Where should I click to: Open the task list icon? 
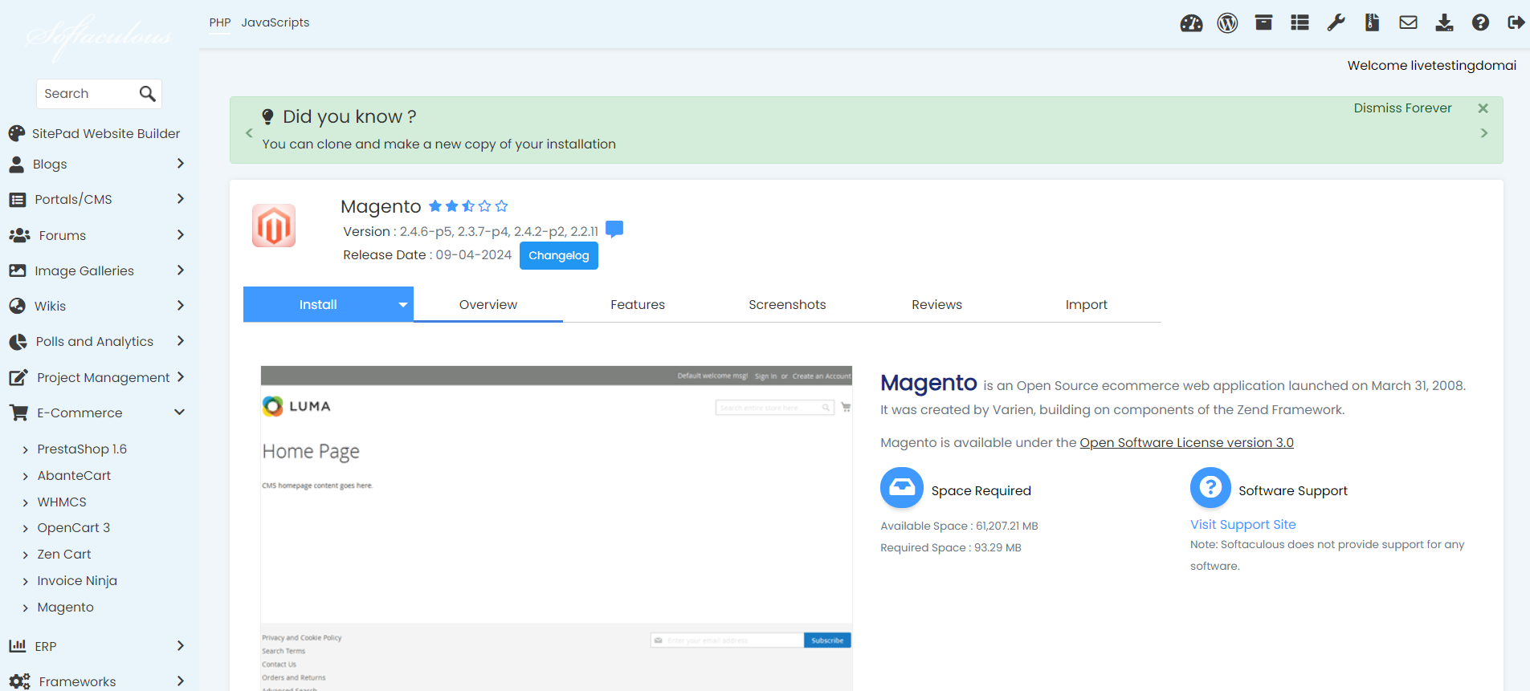[1299, 22]
